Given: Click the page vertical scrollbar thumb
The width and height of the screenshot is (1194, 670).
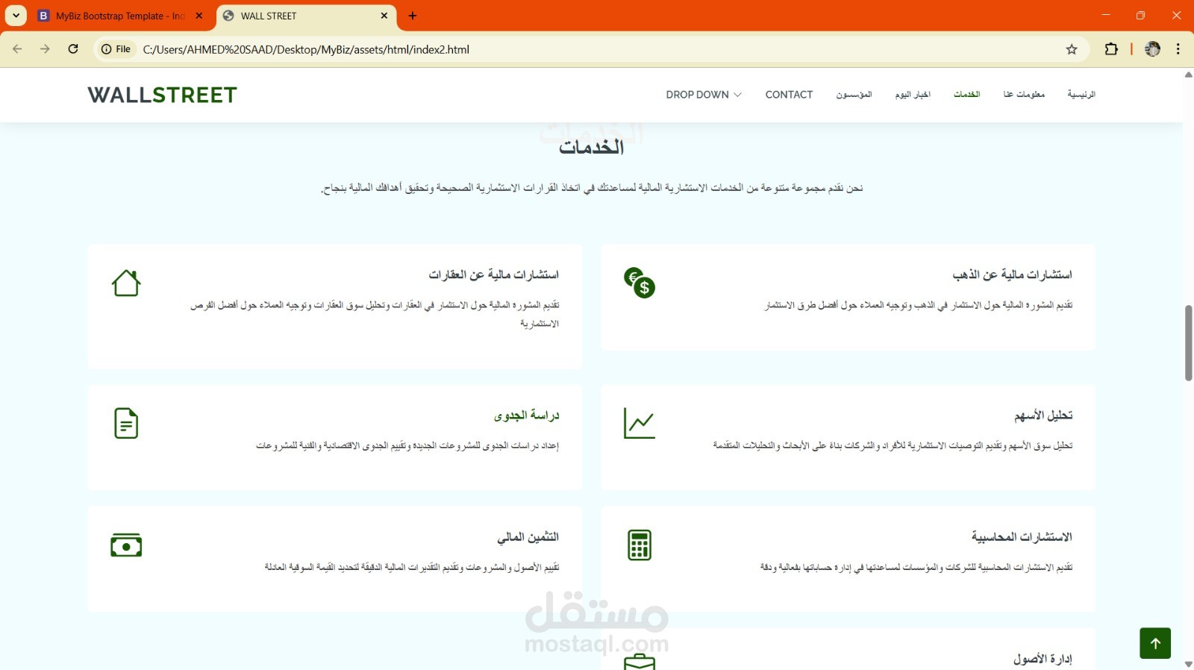Looking at the screenshot, I should click(x=1189, y=343).
